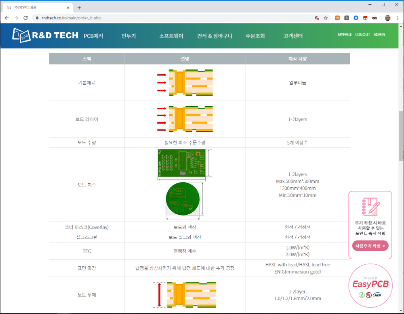Image resolution: width=404 pixels, height=314 pixels.
Task: Click the user profile avatar icon
Action: pyautogui.click(x=387, y=18)
